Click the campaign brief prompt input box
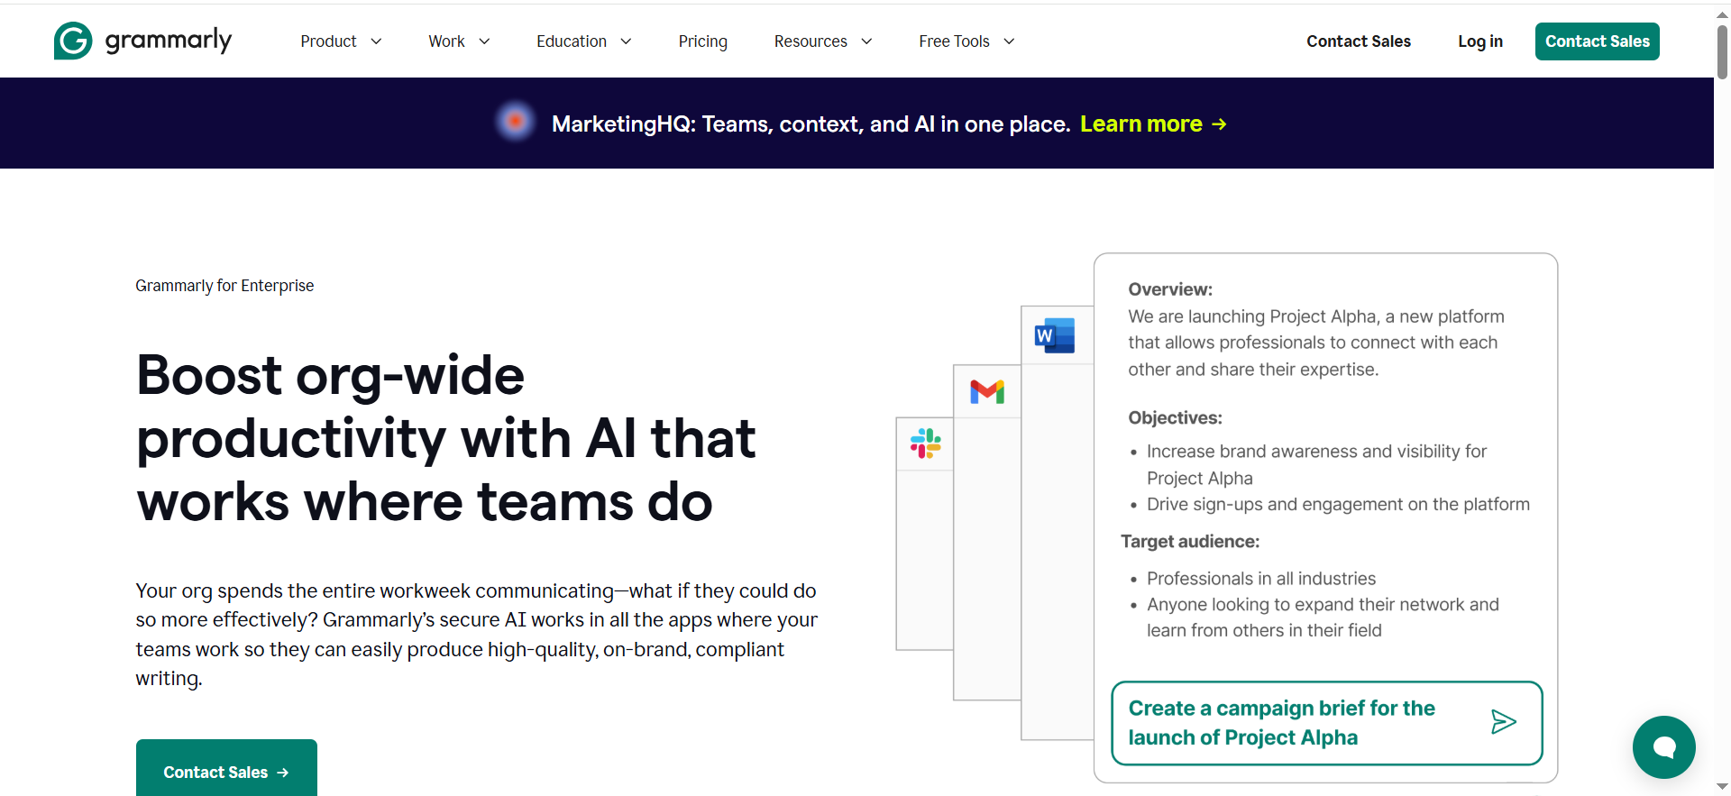The image size is (1731, 796). (1326, 723)
